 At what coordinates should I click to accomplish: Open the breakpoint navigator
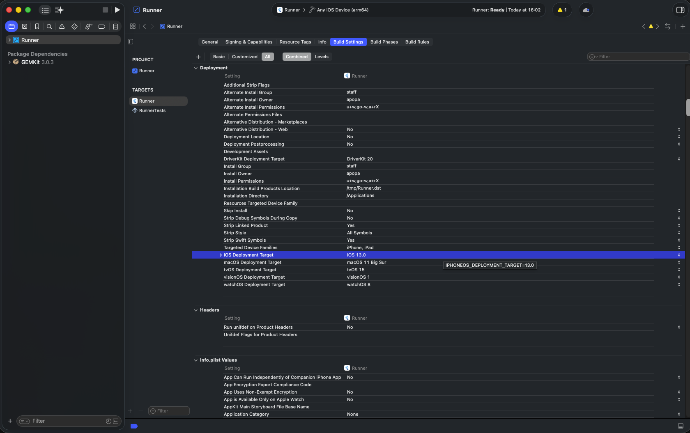pyautogui.click(x=102, y=26)
